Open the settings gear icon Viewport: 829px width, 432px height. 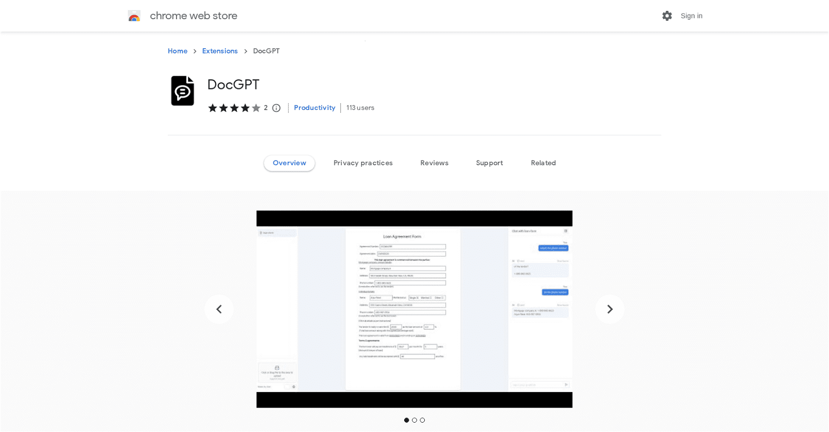(x=667, y=16)
